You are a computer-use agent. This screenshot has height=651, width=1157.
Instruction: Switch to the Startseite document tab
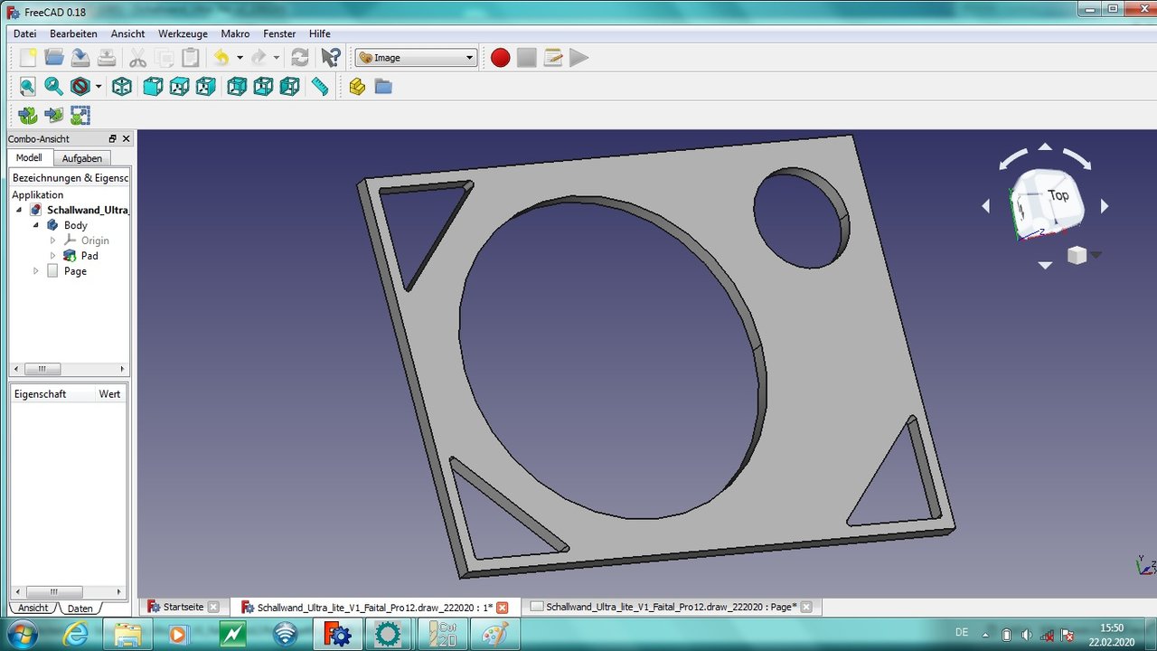(x=183, y=607)
